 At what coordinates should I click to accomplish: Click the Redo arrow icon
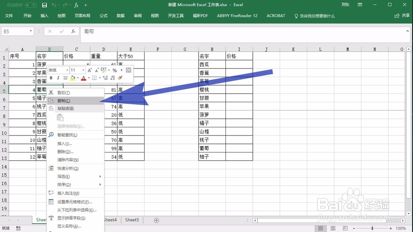[x=65, y=5]
